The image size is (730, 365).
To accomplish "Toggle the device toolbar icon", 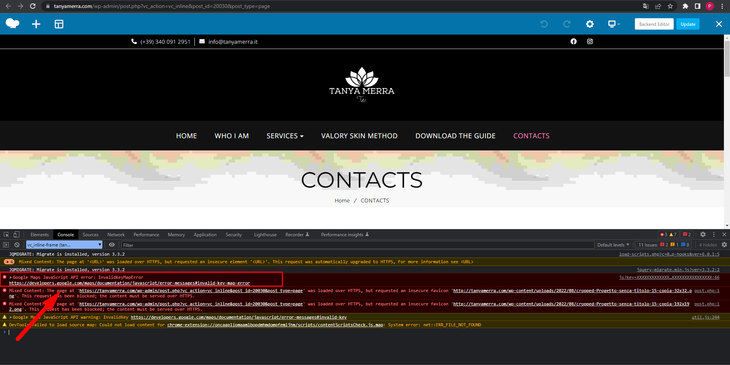I will click(16, 235).
